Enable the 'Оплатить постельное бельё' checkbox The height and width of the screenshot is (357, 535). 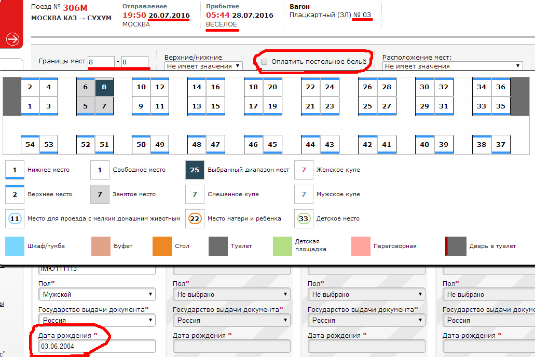point(264,62)
